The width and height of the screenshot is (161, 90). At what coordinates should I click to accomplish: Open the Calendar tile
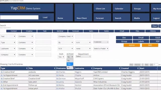tap(122, 8)
